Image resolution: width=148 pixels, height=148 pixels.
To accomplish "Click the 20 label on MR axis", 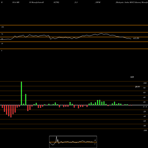I will click(144, 102).
